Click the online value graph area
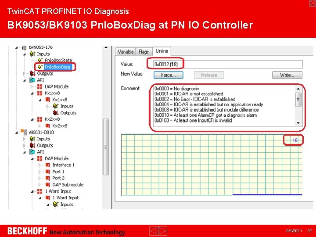316x237 pixels. pyautogui.click(x=212, y=165)
